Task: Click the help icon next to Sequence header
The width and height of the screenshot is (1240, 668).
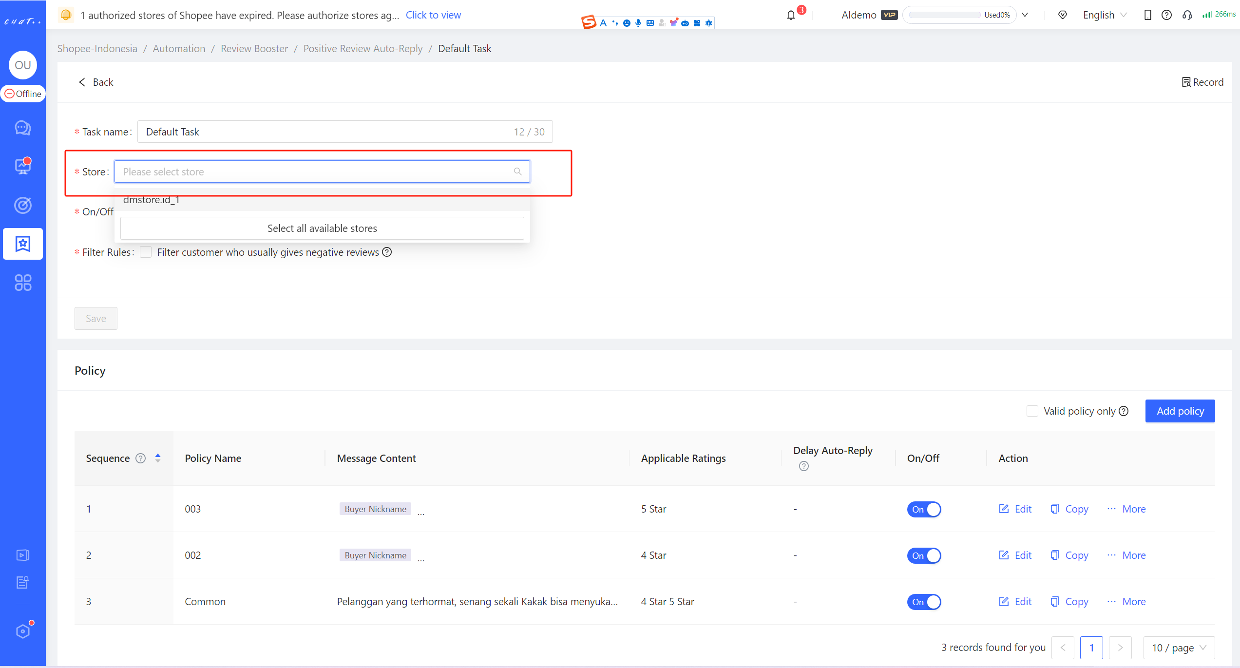Action: [x=140, y=458]
